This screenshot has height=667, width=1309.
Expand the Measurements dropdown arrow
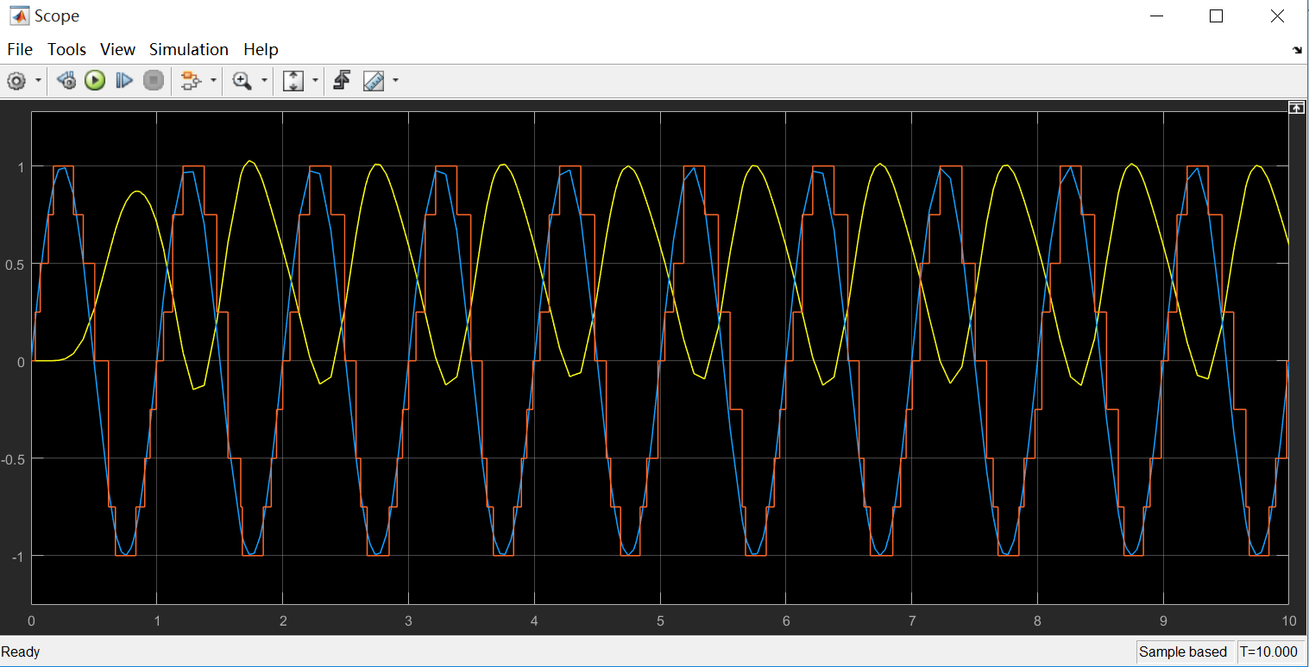click(395, 81)
